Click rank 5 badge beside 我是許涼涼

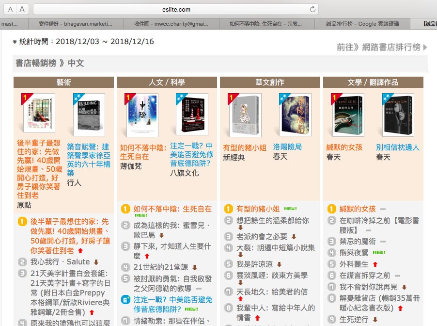(x=228, y=264)
